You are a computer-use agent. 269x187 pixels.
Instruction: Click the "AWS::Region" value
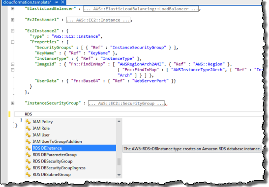tap(209, 64)
